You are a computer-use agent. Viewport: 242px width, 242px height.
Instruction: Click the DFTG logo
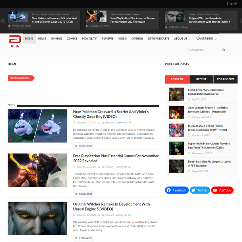point(15,41)
